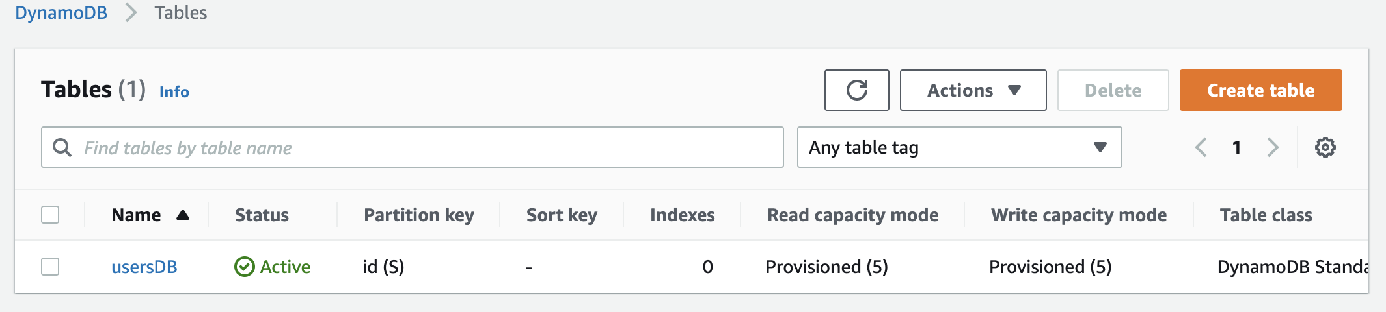Click the search magnifier icon
1386x312 pixels.
point(62,147)
